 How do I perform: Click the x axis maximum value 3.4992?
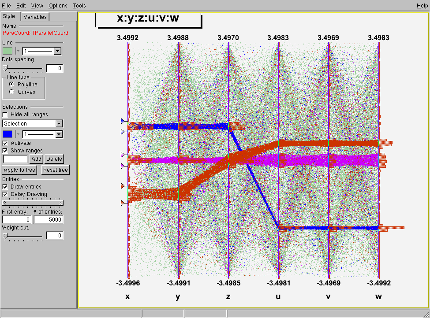pyautogui.click(x=128, y=38)
